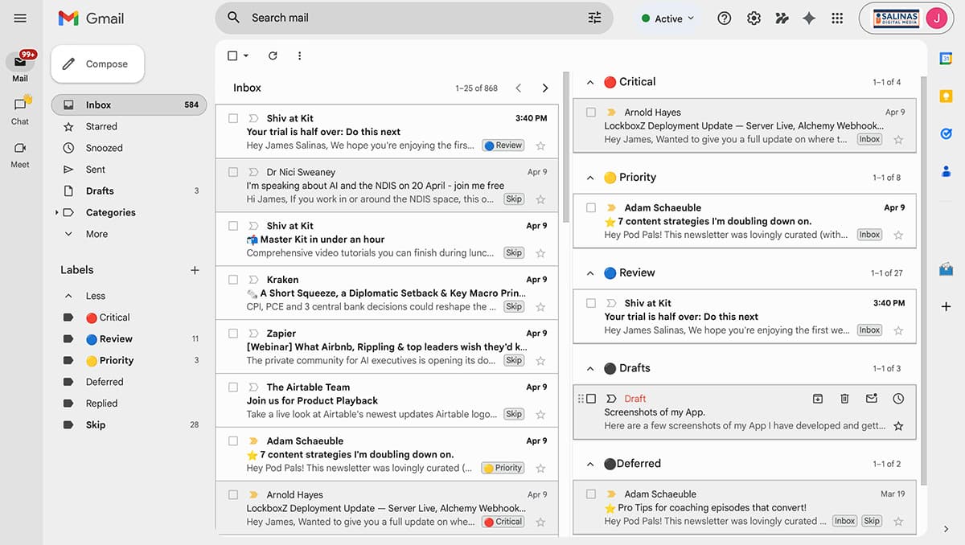Select The Airtable Team email checkbox
This screenshot has width=965, height=545.
coord(233,387)
